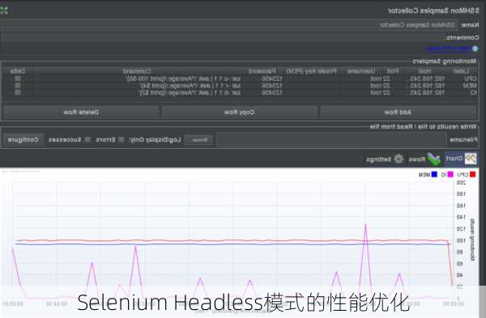The image size is (486, 318).
Task: Click the Delete Row button
Action: (81, 112)
